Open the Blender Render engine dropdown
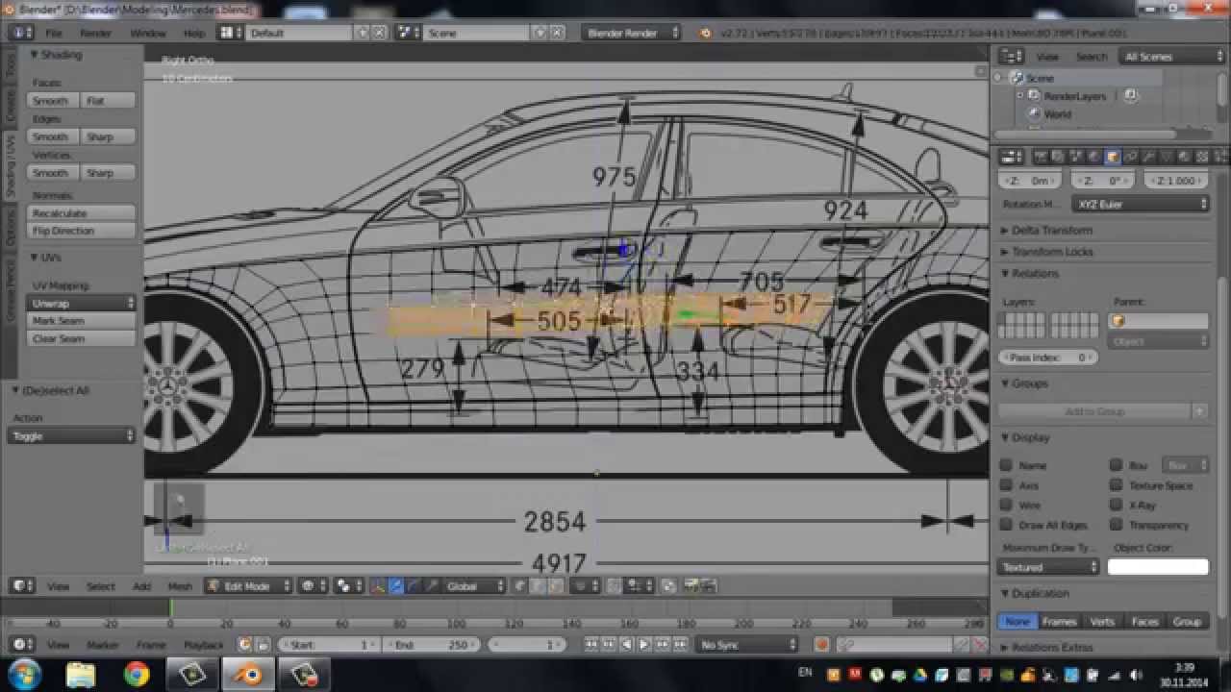 point(631,33)
